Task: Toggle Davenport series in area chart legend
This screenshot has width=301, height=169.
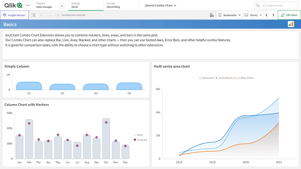Action: click(x=207, y=78)
